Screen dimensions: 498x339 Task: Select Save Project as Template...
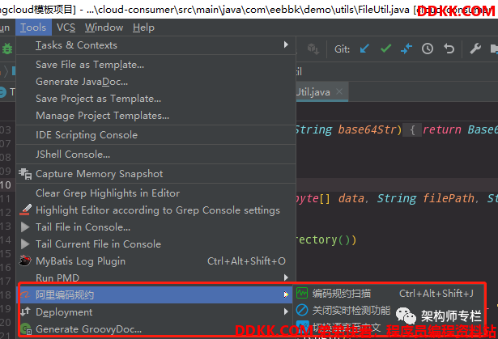tap(155, 99)
